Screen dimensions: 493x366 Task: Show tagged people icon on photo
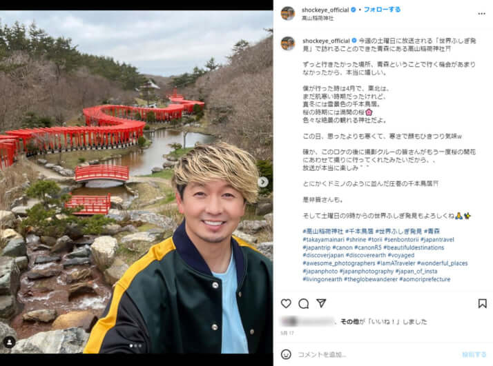pos(10,342)
